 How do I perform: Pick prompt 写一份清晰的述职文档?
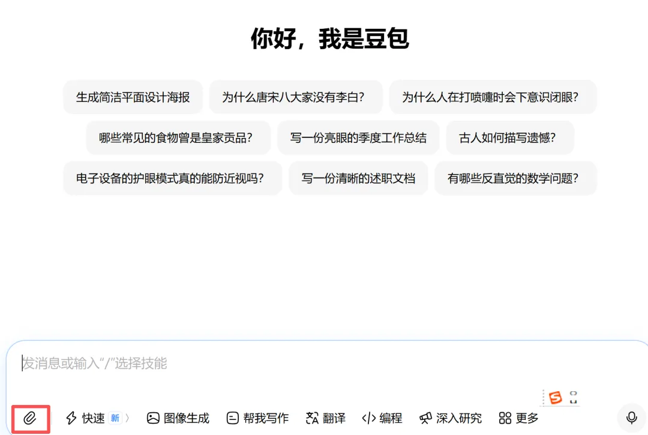358,178
